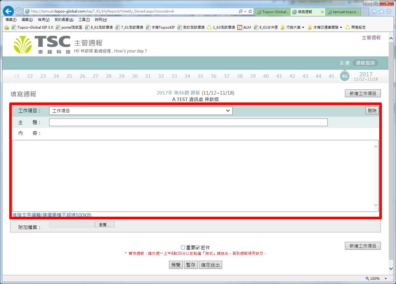
Task: Open the ALM bookmark in favorites bar
Action: [244, 27]
